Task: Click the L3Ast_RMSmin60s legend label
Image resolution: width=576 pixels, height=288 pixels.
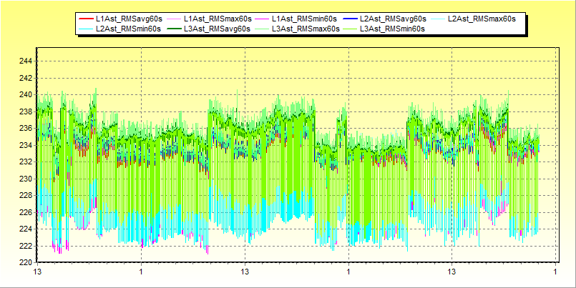Action: (393, 29)
